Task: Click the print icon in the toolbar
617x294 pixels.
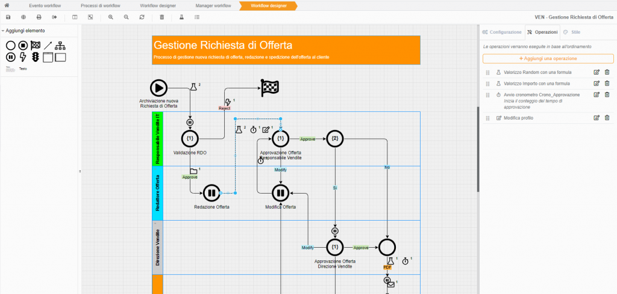Action: [x=39, y=17]
